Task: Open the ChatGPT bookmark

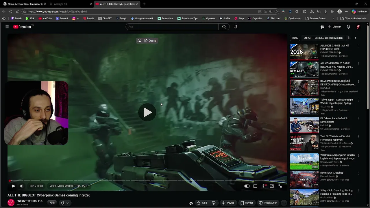Action: [x=105, y=18]
